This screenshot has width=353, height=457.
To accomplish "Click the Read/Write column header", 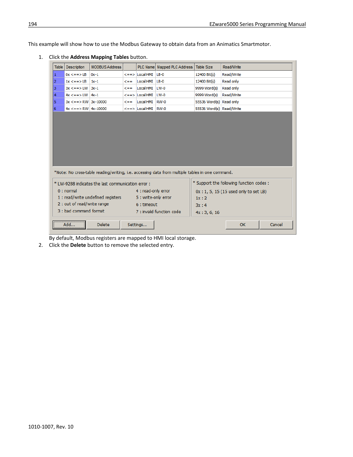I will coord(256,67).
